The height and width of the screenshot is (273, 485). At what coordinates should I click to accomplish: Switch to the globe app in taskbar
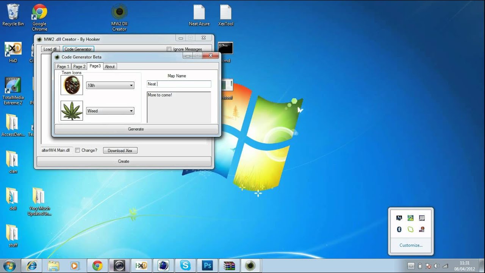[x=163, y=265]
